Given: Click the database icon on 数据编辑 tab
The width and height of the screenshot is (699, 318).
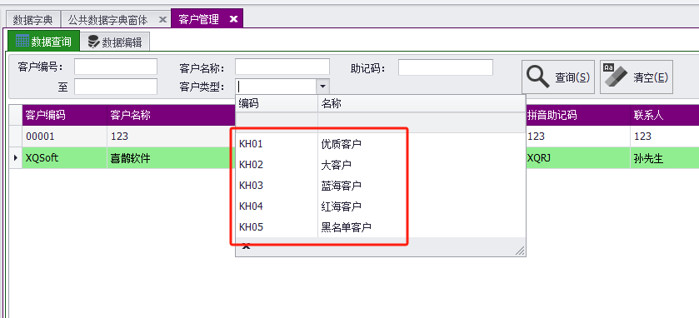Looking at the screenshot, I should point(93,42).
